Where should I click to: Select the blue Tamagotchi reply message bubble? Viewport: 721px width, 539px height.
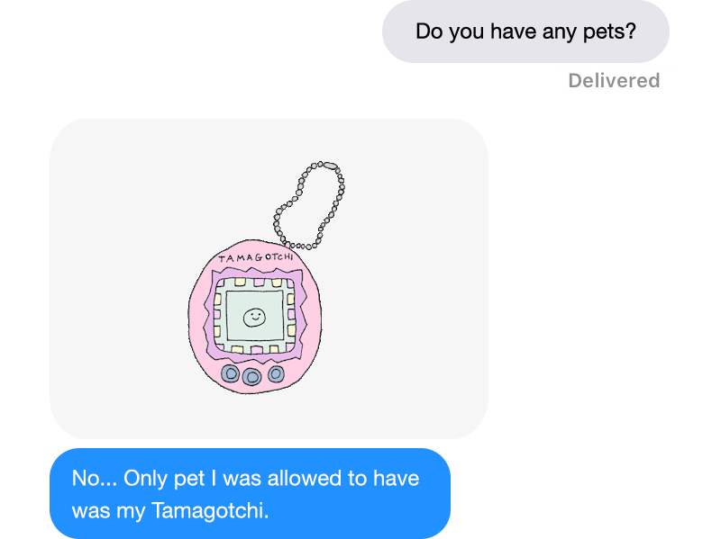[251, 493]
